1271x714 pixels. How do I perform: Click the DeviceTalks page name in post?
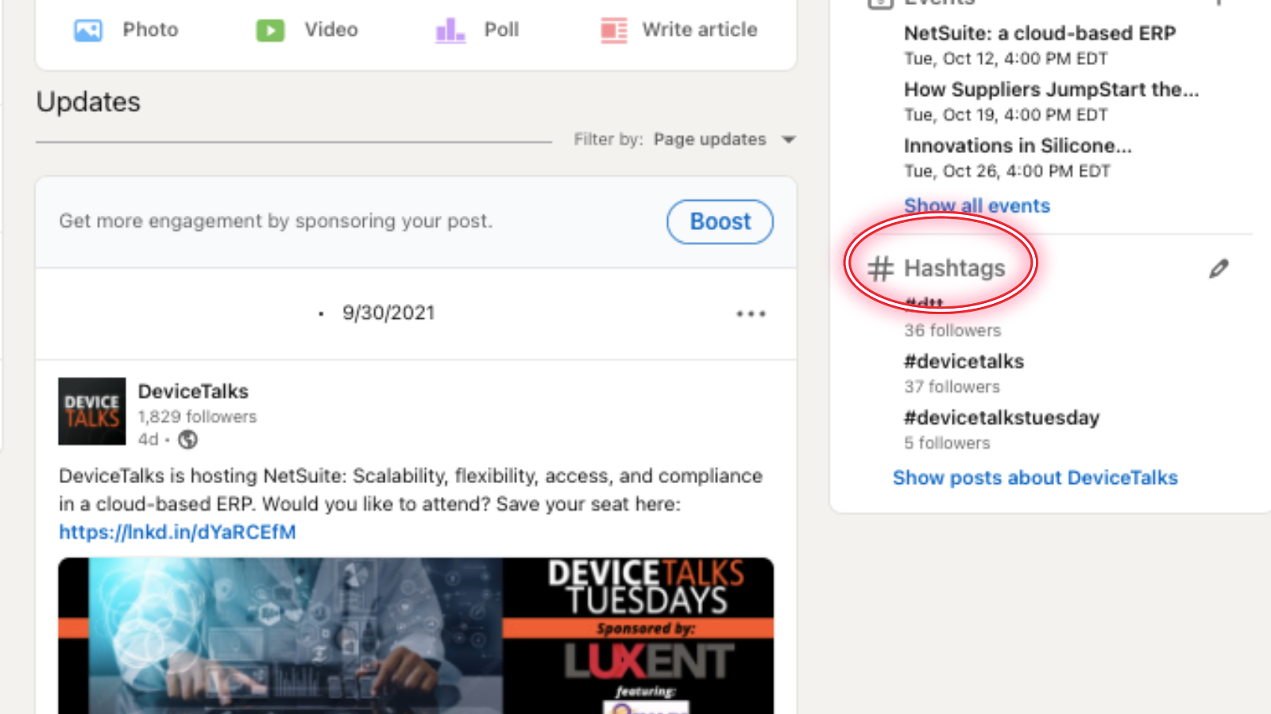click(193, 391)
